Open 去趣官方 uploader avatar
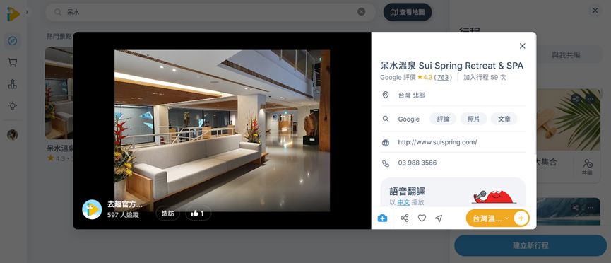Viewport: 611px width, 263px height. click(92, 209)
